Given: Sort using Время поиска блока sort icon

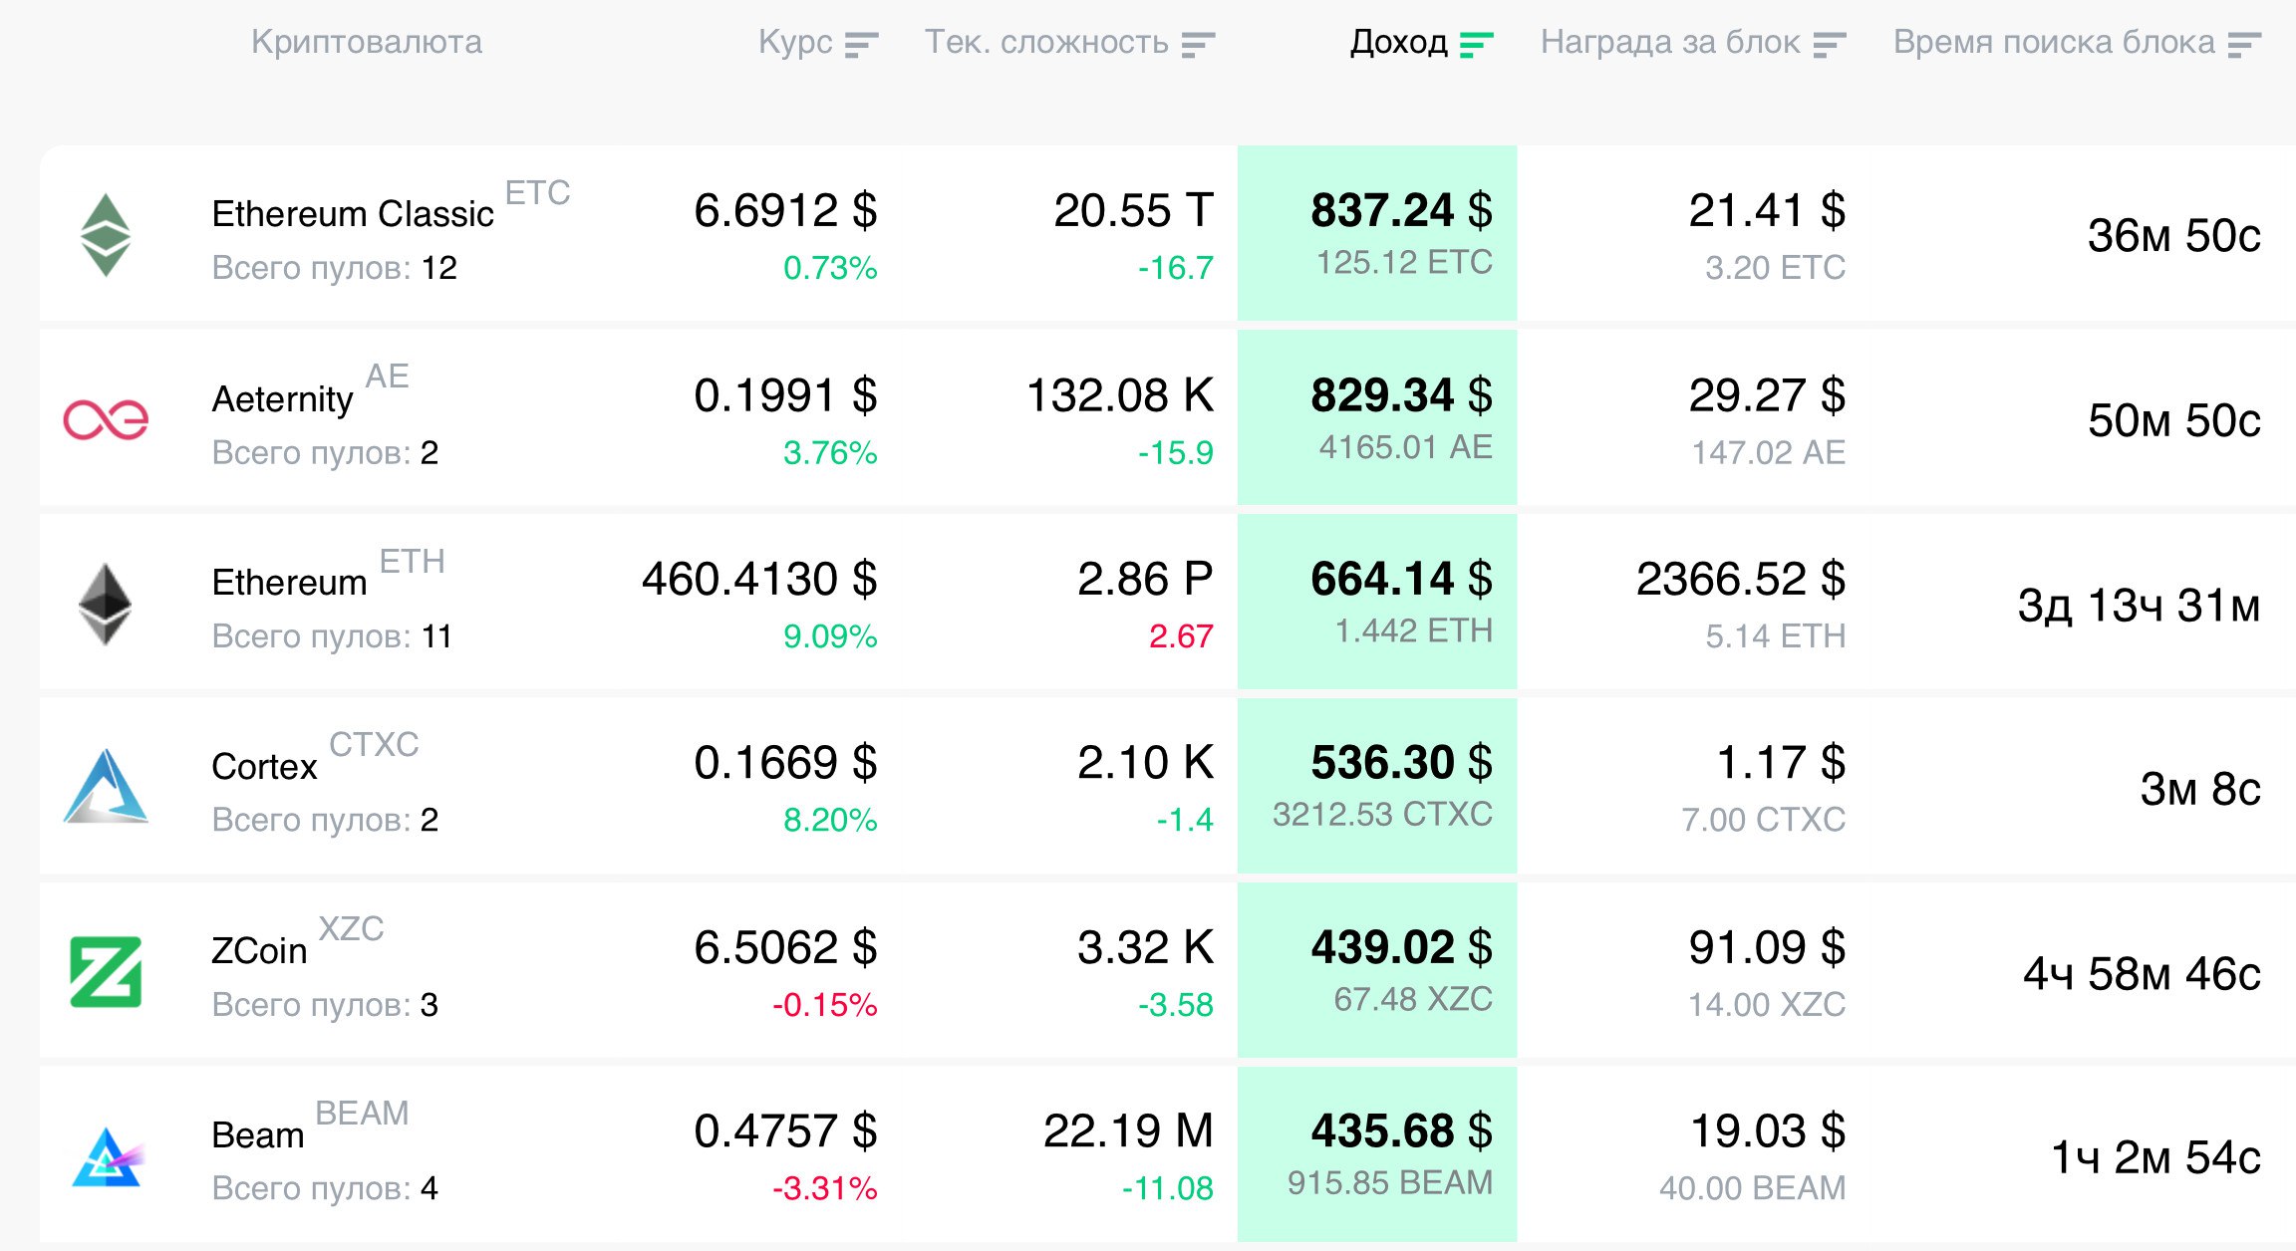Looking at the screenshot, I should (2244, 45).
